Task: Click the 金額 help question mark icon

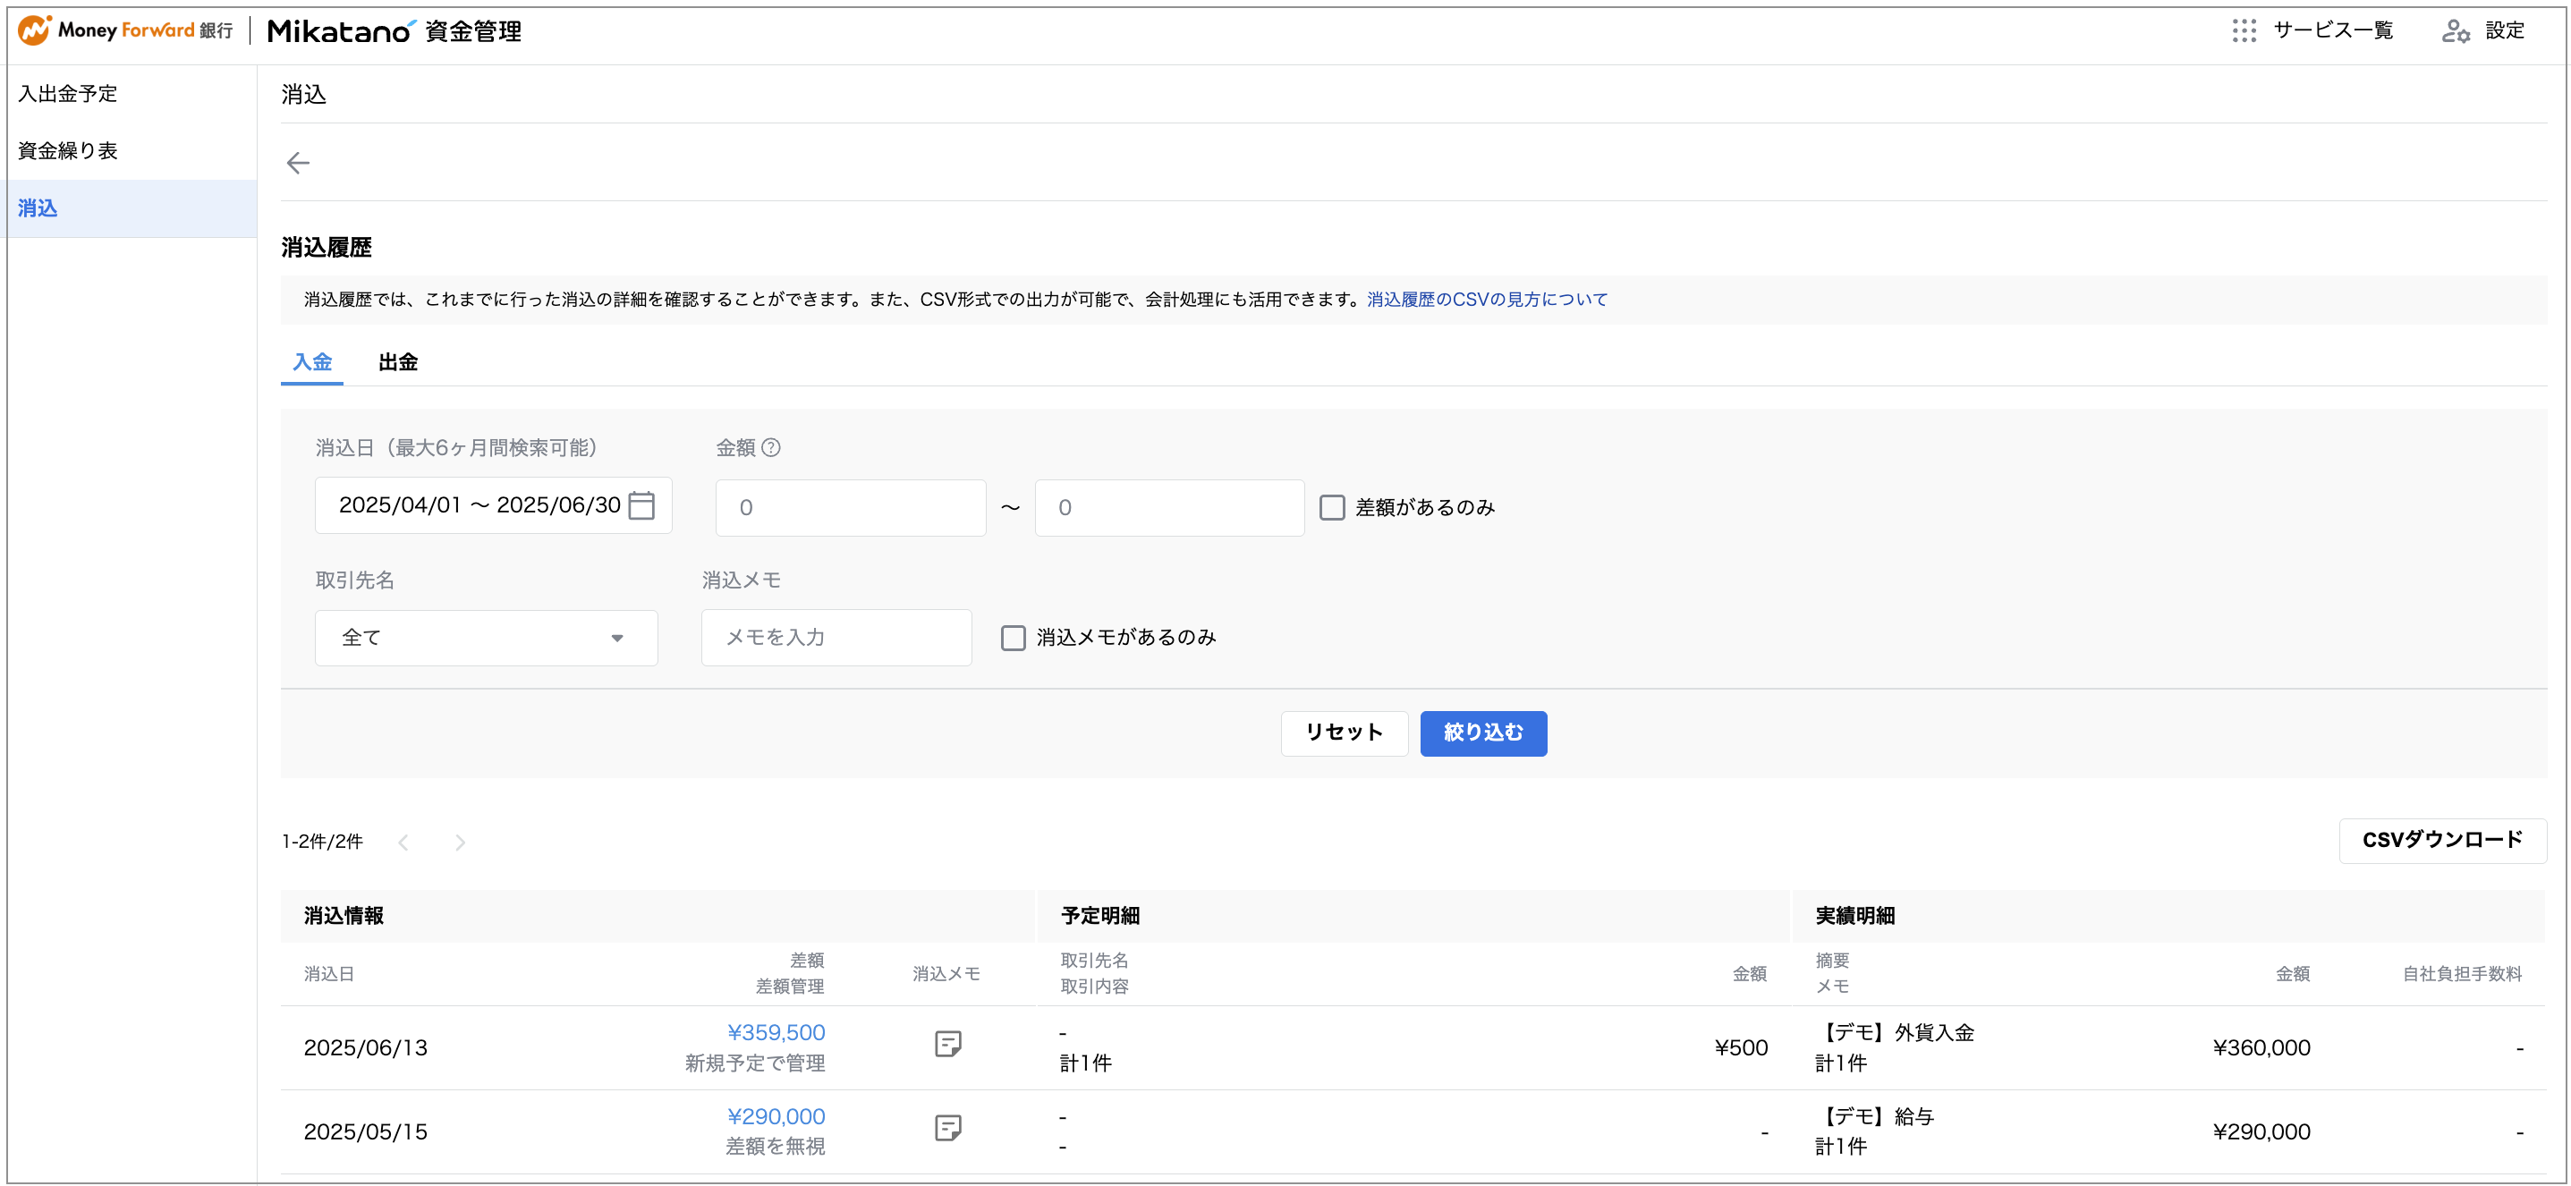Action: tap(771, 448)
